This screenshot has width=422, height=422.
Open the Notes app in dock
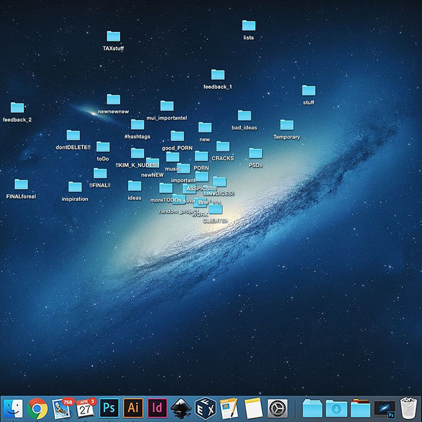(253, 409)
